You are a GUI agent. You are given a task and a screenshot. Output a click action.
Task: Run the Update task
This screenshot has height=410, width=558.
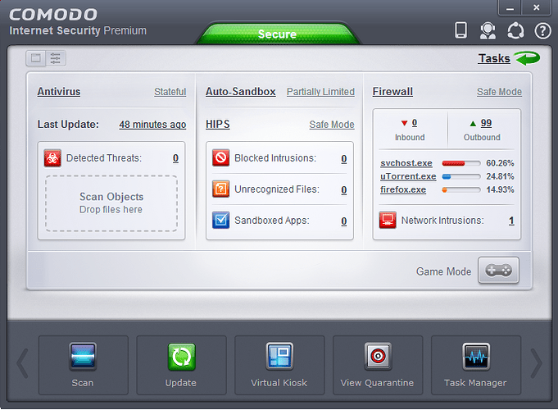tap(181, 365)
